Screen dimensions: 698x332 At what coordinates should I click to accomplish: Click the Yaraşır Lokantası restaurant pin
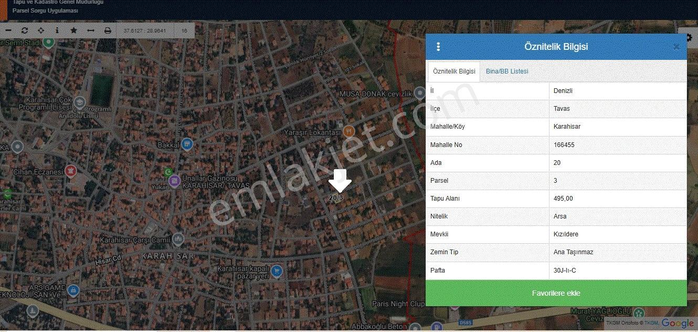click(x=348, y=131)
